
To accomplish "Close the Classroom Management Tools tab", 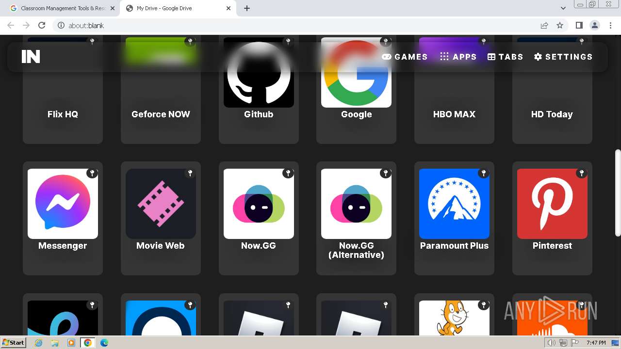I will click(x=112, y=8).
